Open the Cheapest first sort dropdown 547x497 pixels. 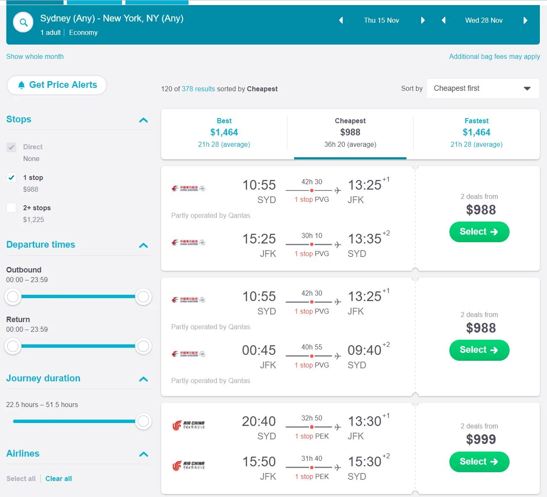click(x=483, y=89)
